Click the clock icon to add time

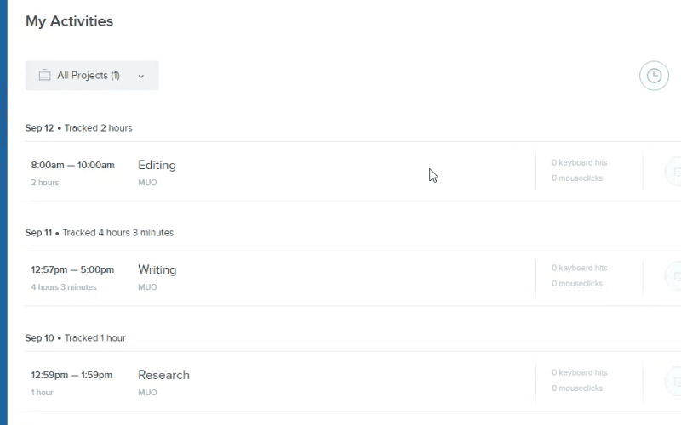[x=654, y=76]
